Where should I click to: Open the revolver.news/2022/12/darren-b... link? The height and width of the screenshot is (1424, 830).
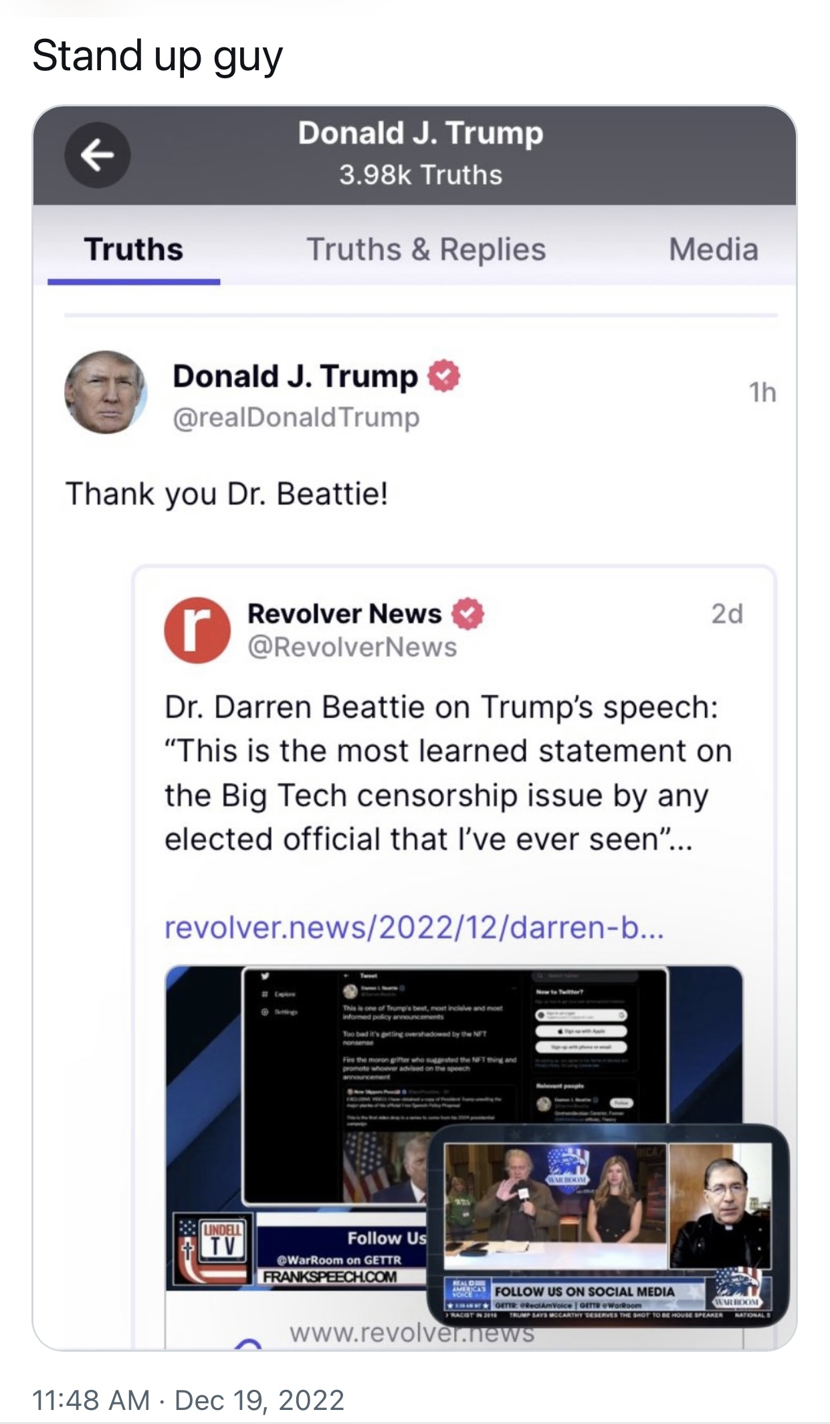414,928
